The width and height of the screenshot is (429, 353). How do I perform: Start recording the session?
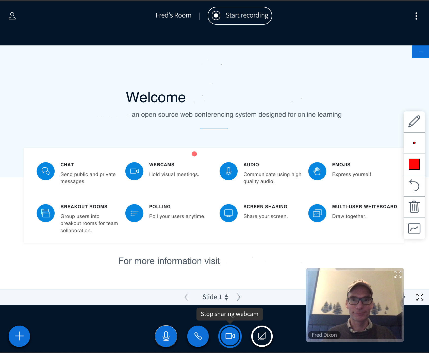[x=240, y=16]
